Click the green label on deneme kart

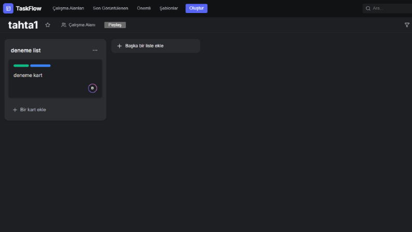[x=21, y=66]
